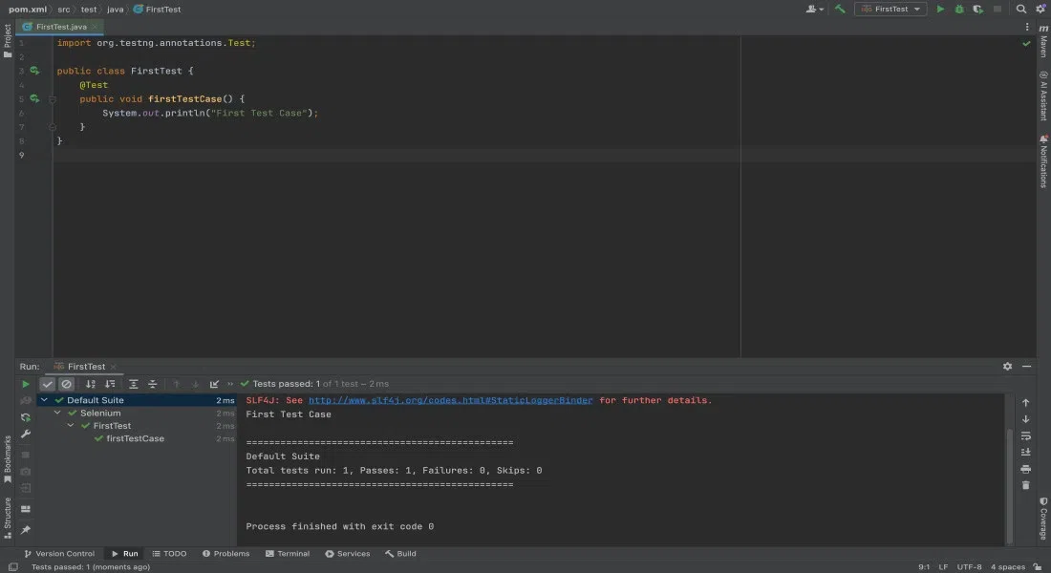
Task: Open Notifications side panel
Action: click(1043, 161)
